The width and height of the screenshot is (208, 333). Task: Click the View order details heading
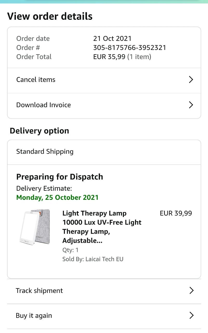point(50,16)
